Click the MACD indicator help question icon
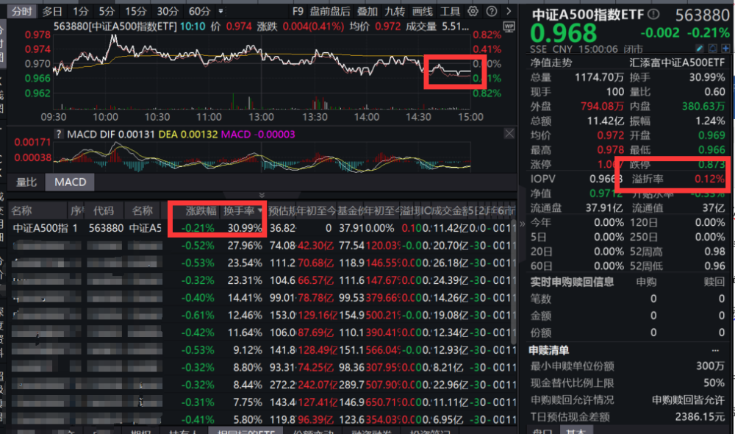735x434 pixels. pos(58,135)
